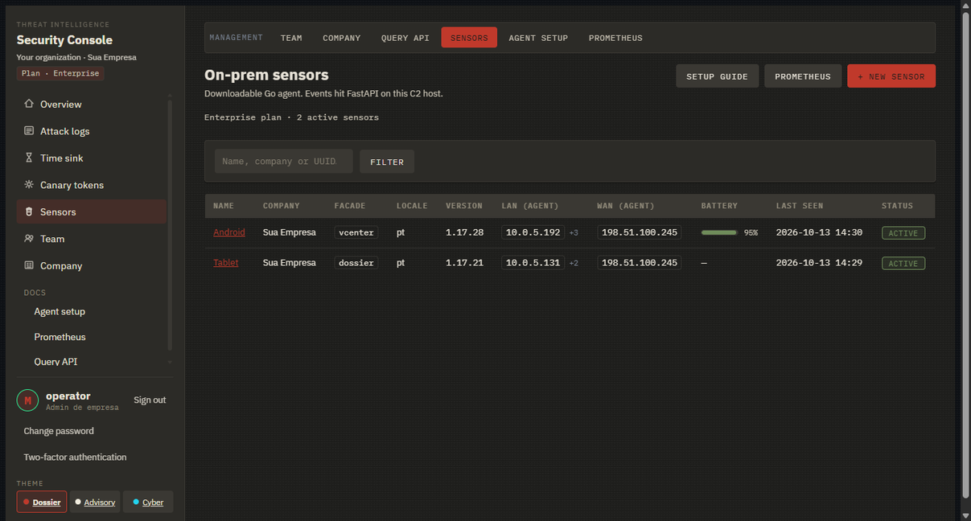
Task: Click the Attack logs list icon
Action: coord(29,131)
